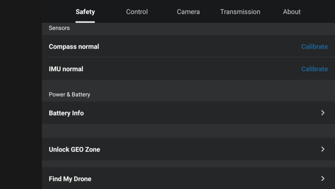Switch to the Safety tab

tap(85, 12)
